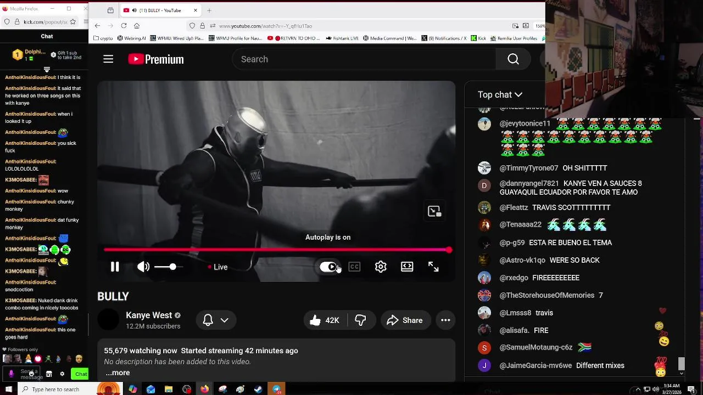Switch to theater mode
Viewport: 703px width, 395px height.
pos(407,267)
